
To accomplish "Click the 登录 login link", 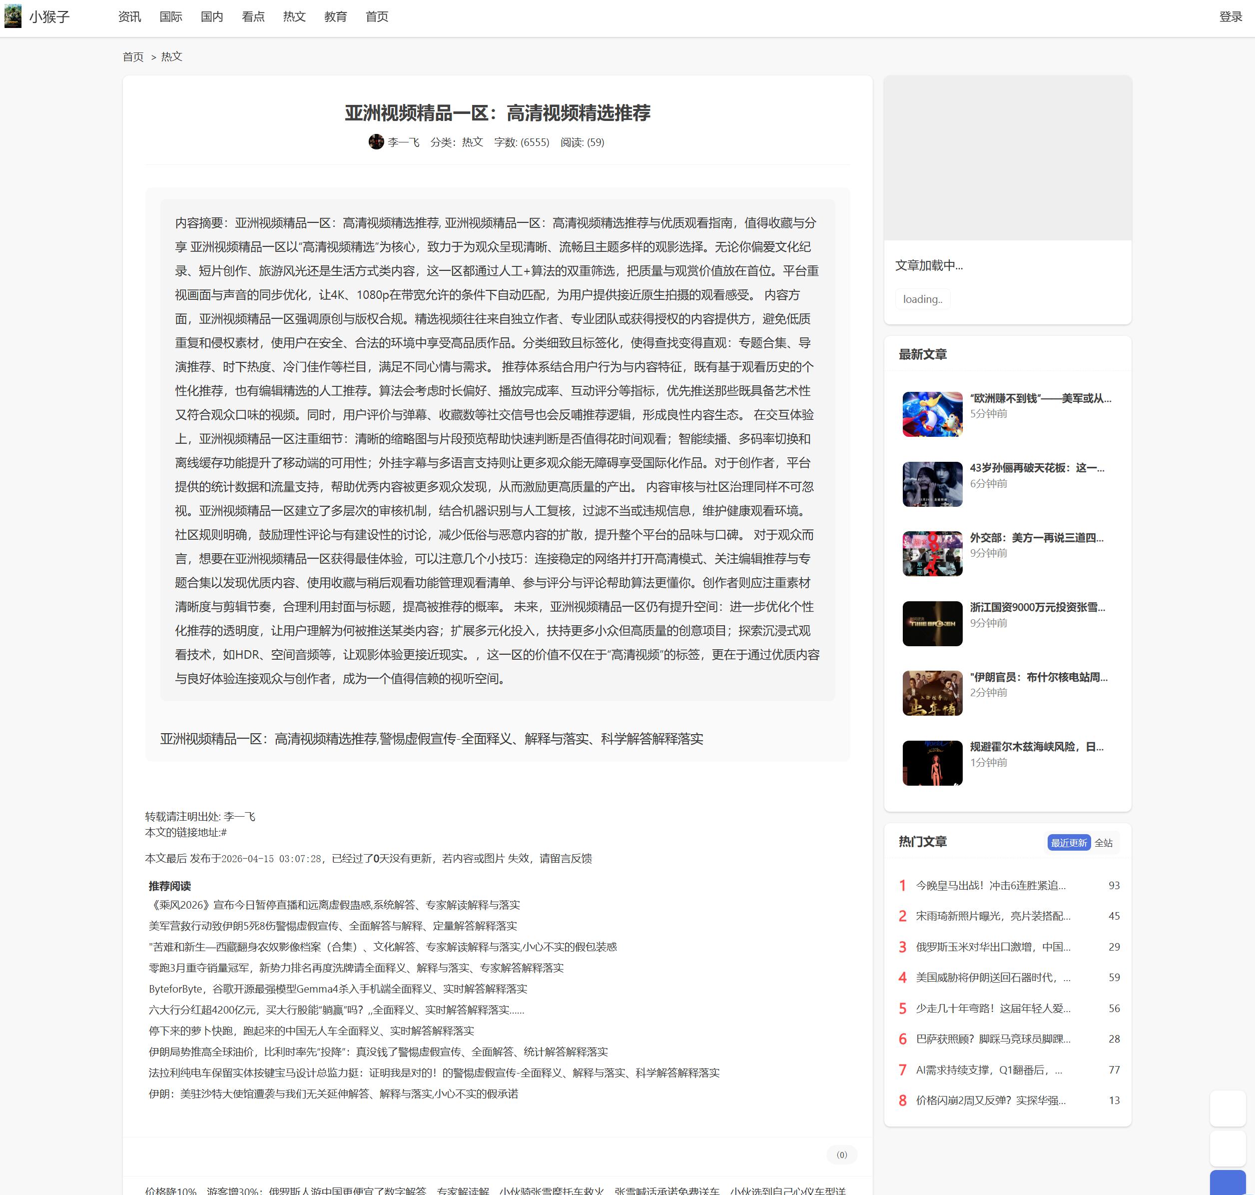I will tap(1230, 16).
